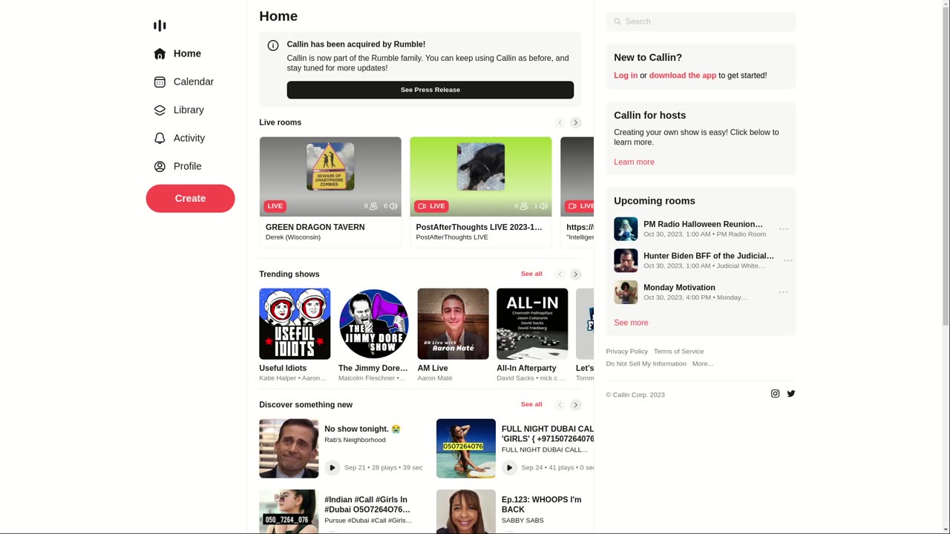Open the Profile navigation item
The height and width of the screenshot is (534, 950).
pyautogui.click(x=177, y=166)
